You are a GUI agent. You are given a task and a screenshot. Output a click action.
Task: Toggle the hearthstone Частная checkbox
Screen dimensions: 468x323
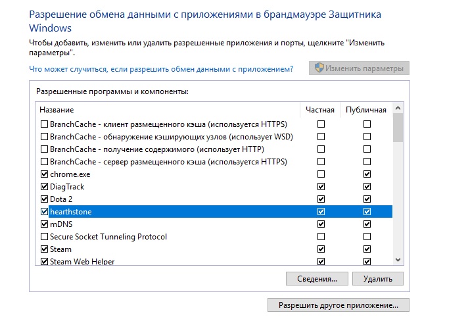(x=321, y=212)
